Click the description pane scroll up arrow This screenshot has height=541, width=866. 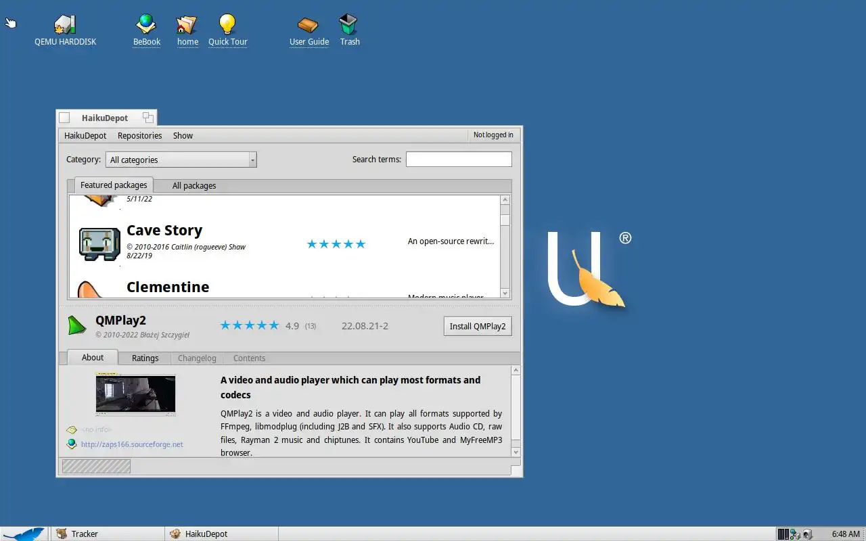516,371
